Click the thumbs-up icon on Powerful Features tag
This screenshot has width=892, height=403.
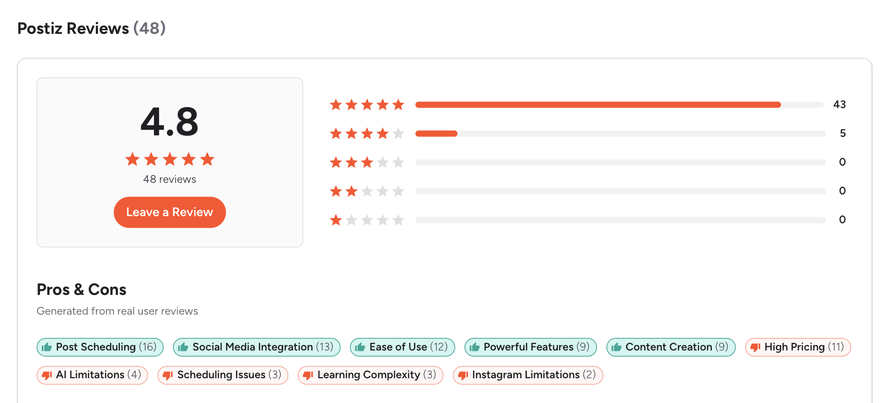pos(475,347)
